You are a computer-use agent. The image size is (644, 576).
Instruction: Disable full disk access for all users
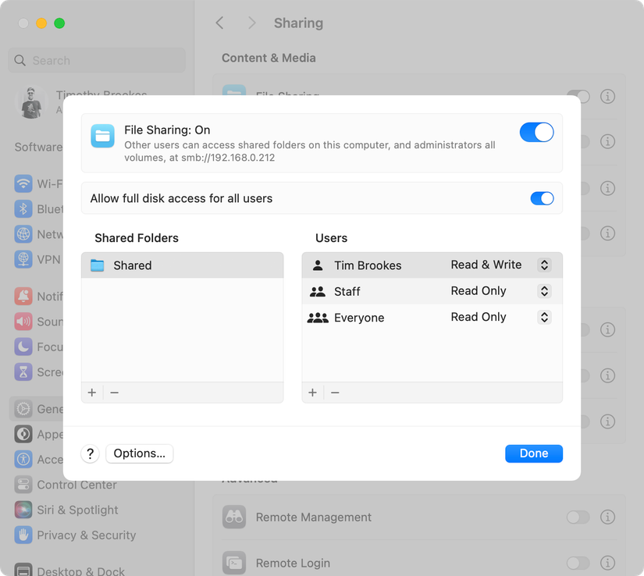tap(542, 198)
